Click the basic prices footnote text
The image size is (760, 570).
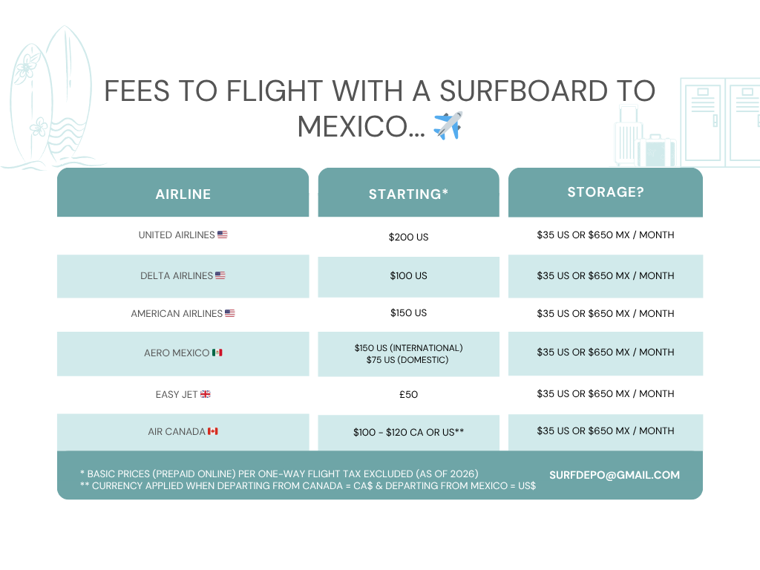tap(279, 474)
